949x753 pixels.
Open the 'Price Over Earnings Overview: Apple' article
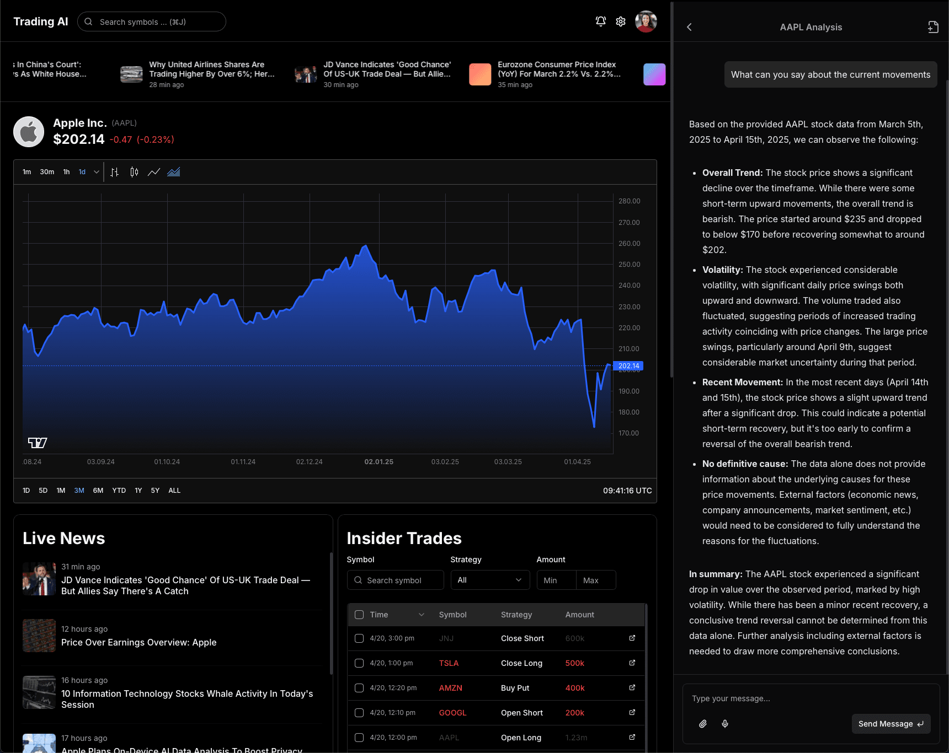(138, 642)
